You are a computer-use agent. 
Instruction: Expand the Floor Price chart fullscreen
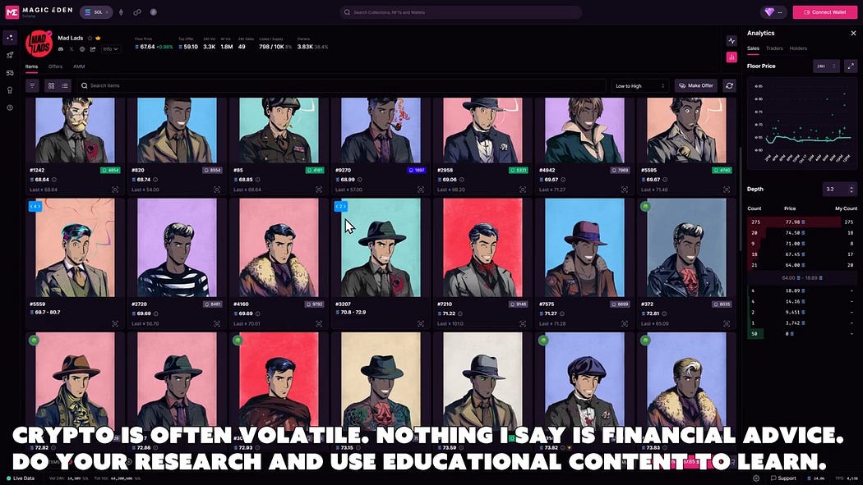[851, 66]
